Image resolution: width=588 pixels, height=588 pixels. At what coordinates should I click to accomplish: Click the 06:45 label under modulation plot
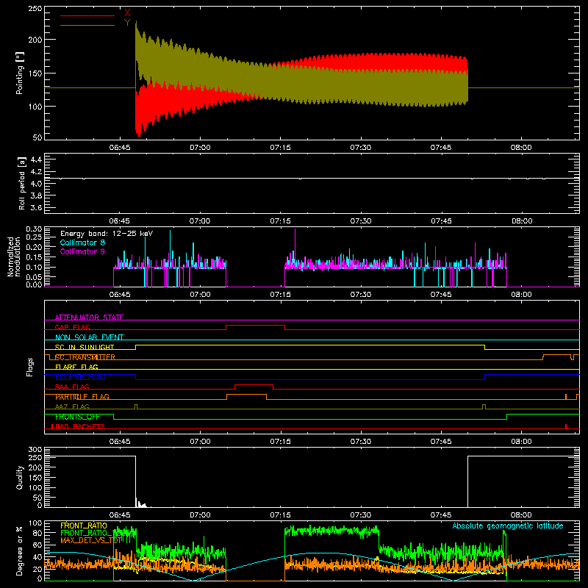pos(120,295)
